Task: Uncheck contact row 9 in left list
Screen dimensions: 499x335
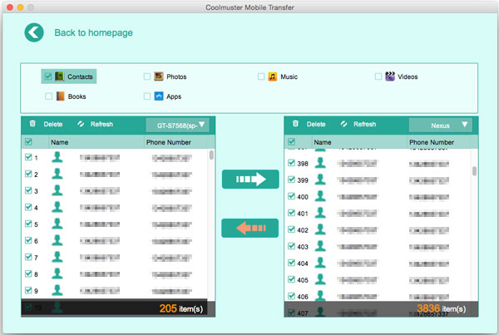Action: [28, 290]
